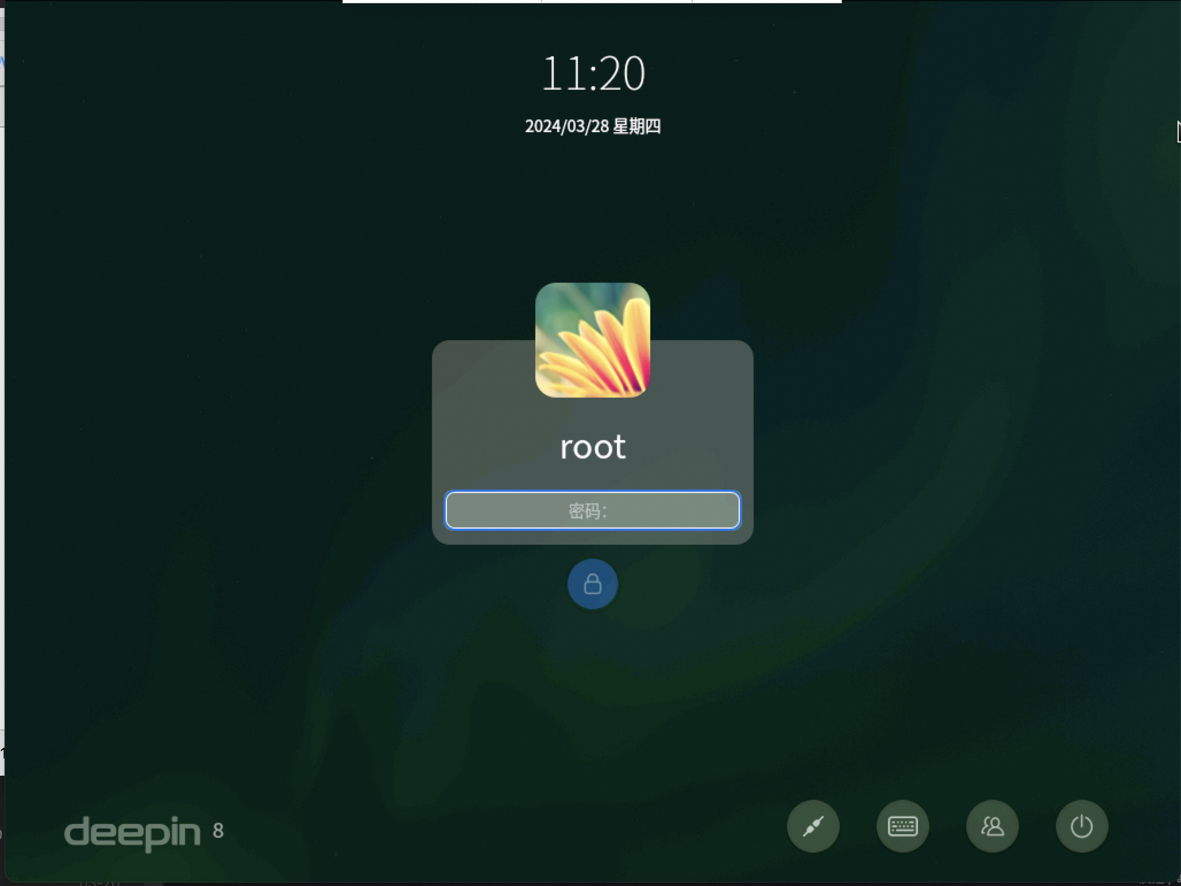
Task: Click the version number 8 beside deepin
Action: 218,830
